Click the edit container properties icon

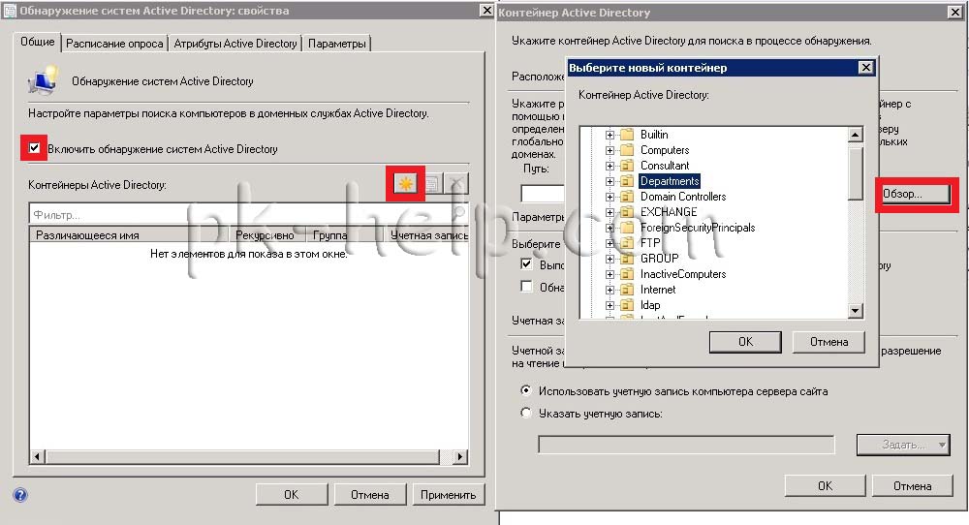431,183
